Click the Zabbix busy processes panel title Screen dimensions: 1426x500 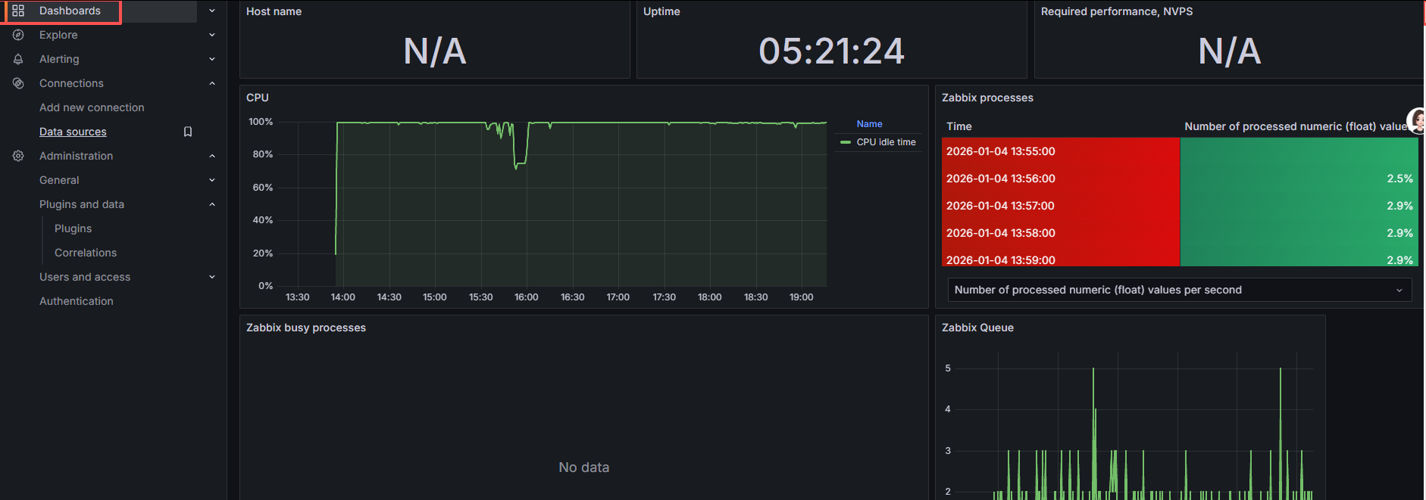click(x=306, y=328)
